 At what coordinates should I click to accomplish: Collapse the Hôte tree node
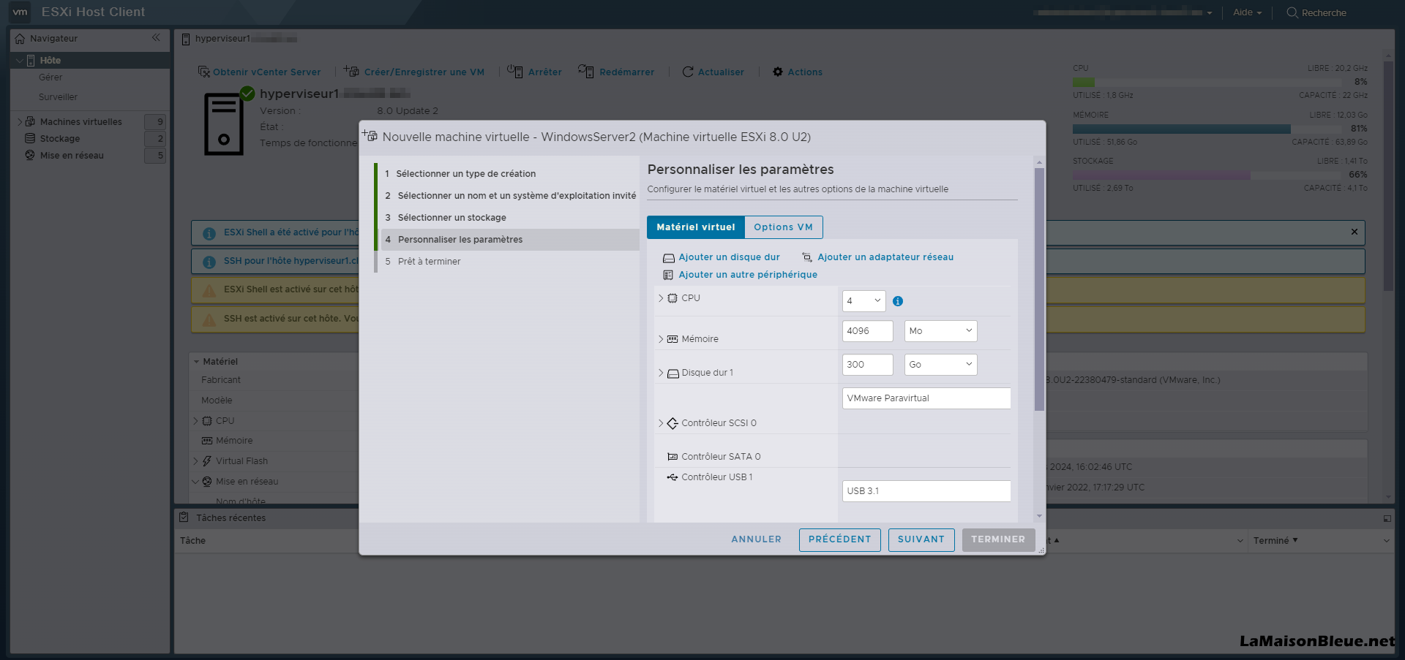pos(19,61)
